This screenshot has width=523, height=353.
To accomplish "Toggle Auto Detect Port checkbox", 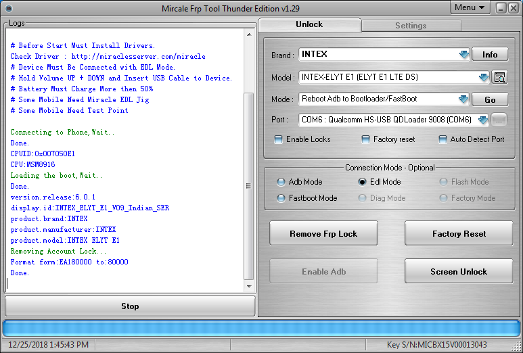I will [x=442, y=139].
